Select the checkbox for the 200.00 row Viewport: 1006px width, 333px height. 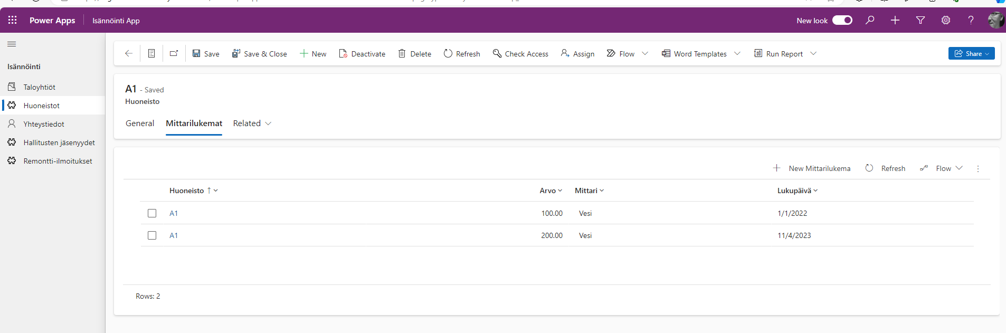(x=152, y=235)
